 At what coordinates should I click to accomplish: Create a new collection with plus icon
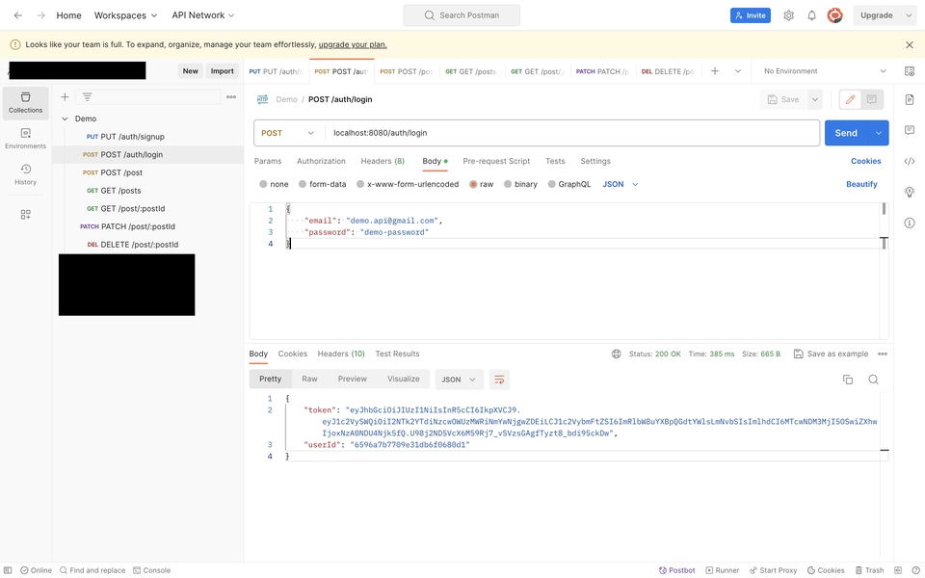(x=65, y=96)
